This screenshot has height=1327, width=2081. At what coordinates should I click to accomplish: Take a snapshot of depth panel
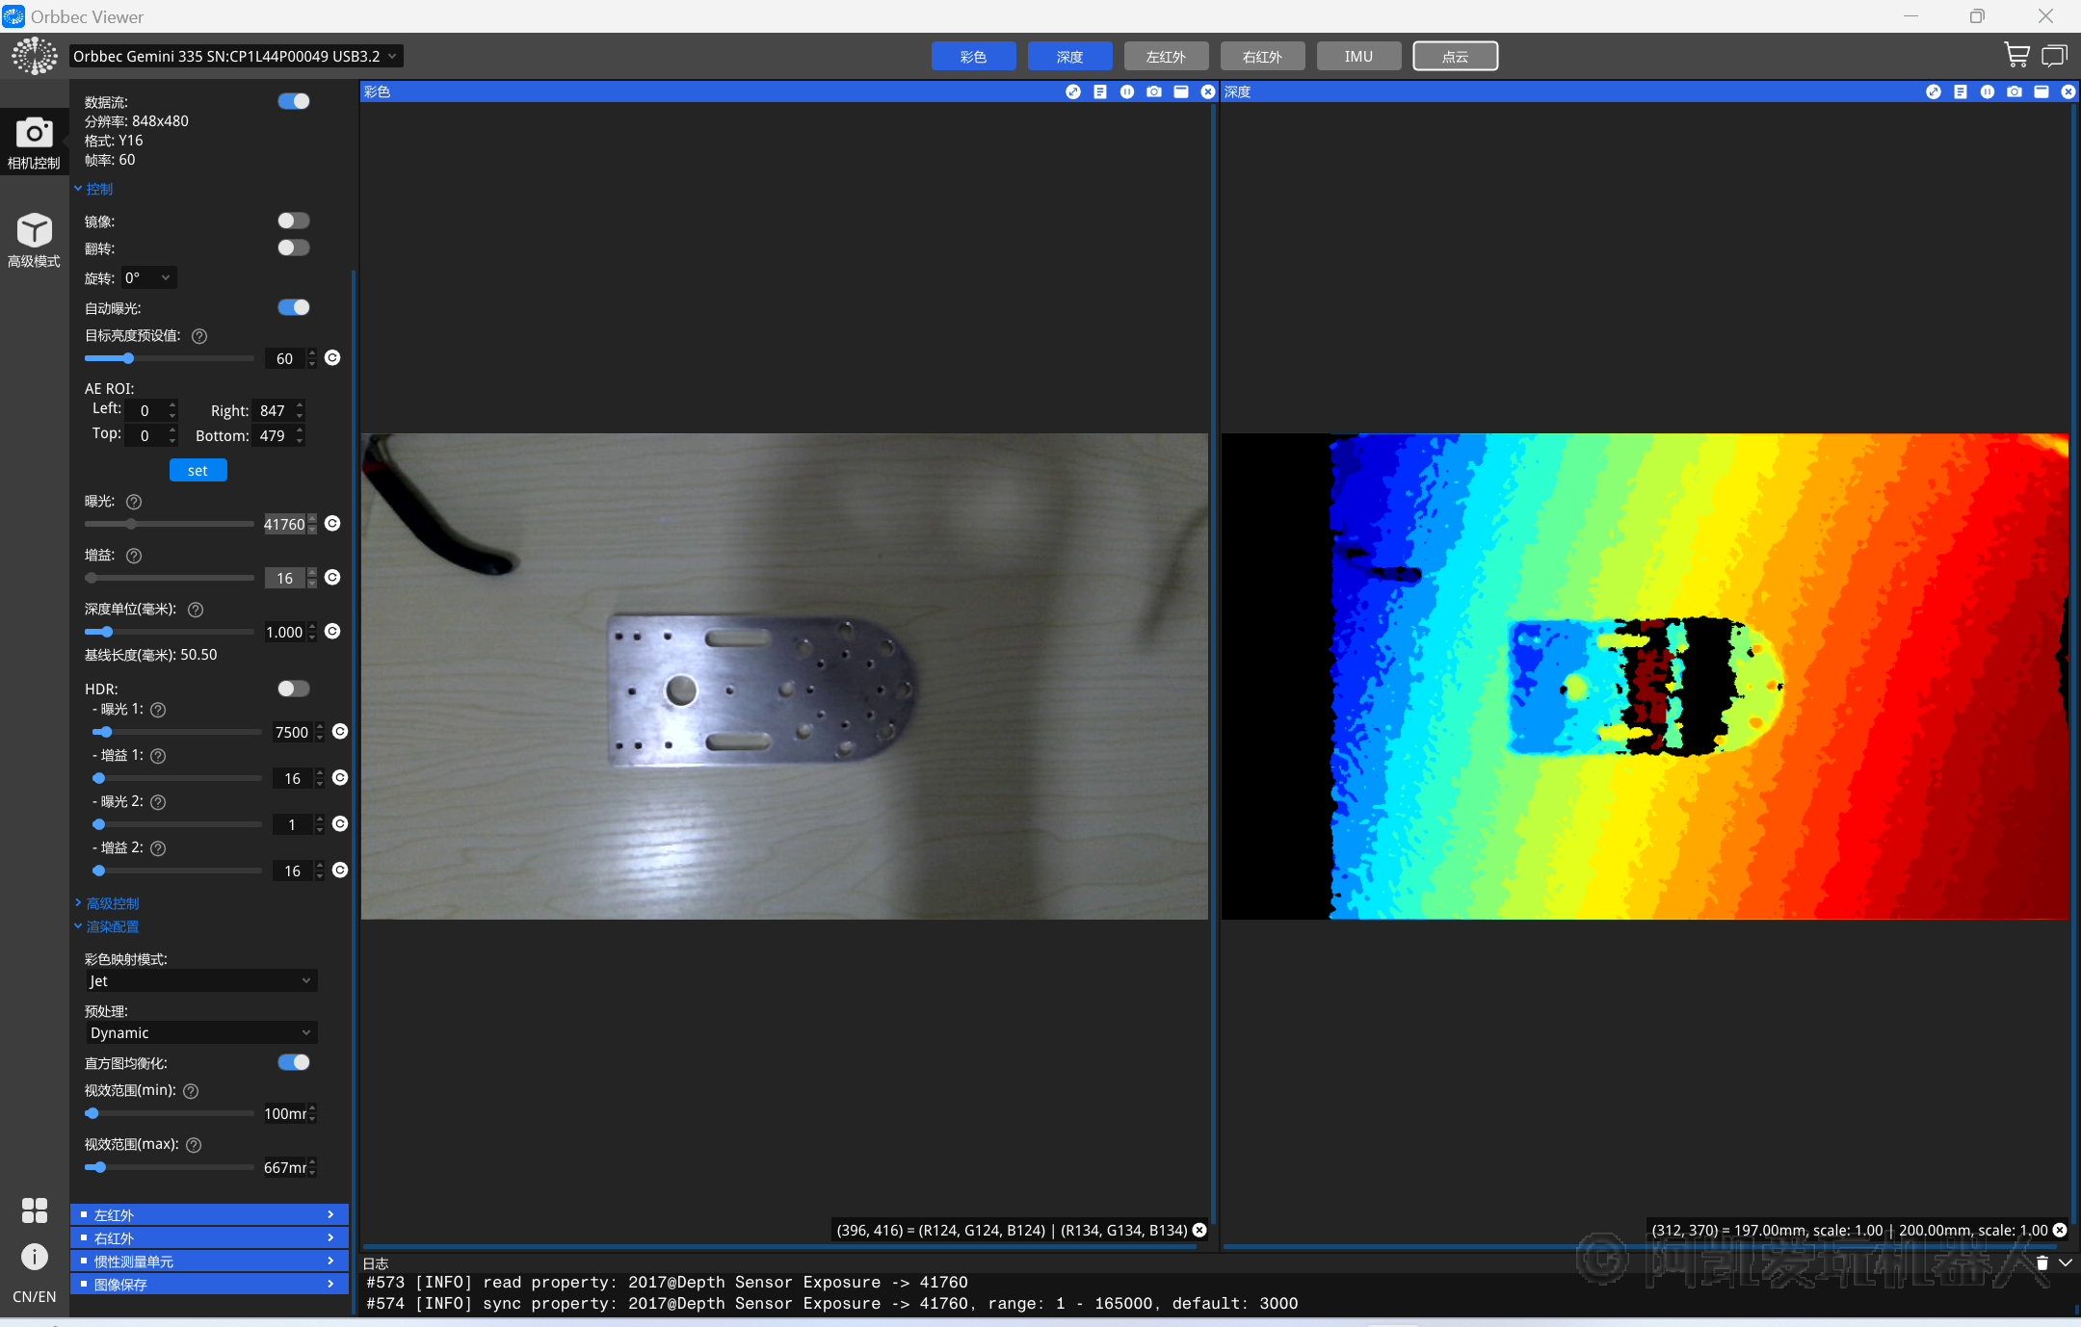click(x=2014, y=91)
